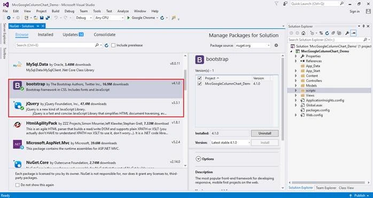
Task: Click the NuGet package search field
Action: (59, 45)
